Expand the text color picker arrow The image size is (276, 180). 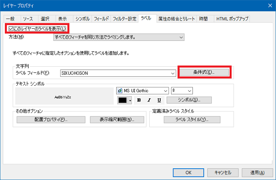130,100
